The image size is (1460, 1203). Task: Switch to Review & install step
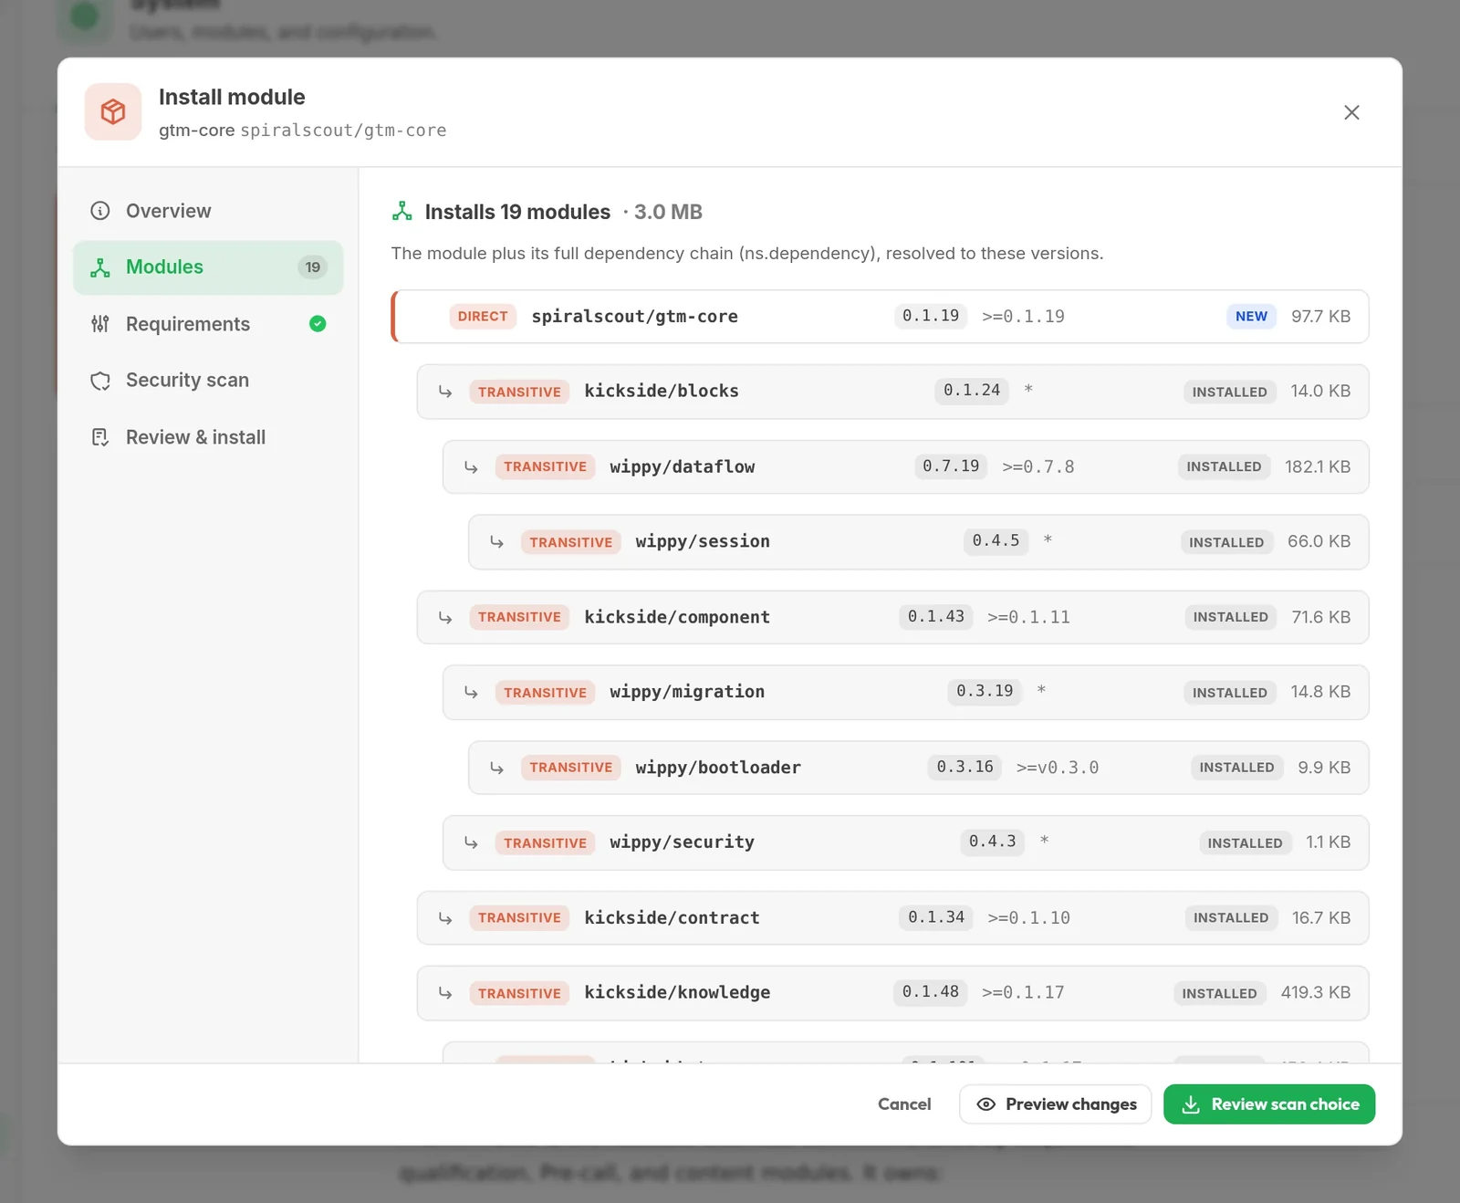[208, 437]
